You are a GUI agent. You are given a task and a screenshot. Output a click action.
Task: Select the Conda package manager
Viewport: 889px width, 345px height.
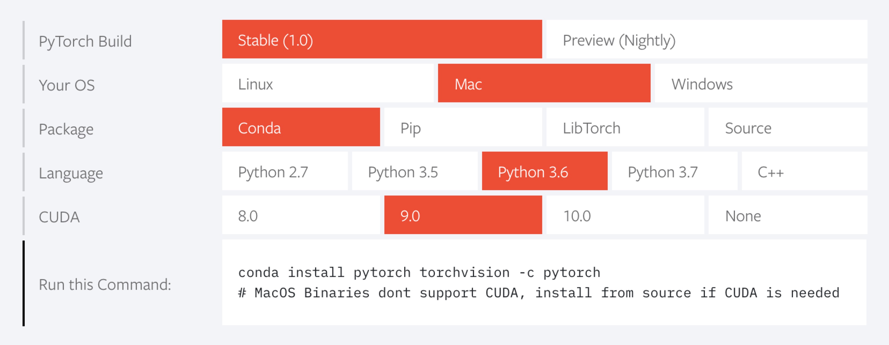pyautogui.click(x=300, y=127)
